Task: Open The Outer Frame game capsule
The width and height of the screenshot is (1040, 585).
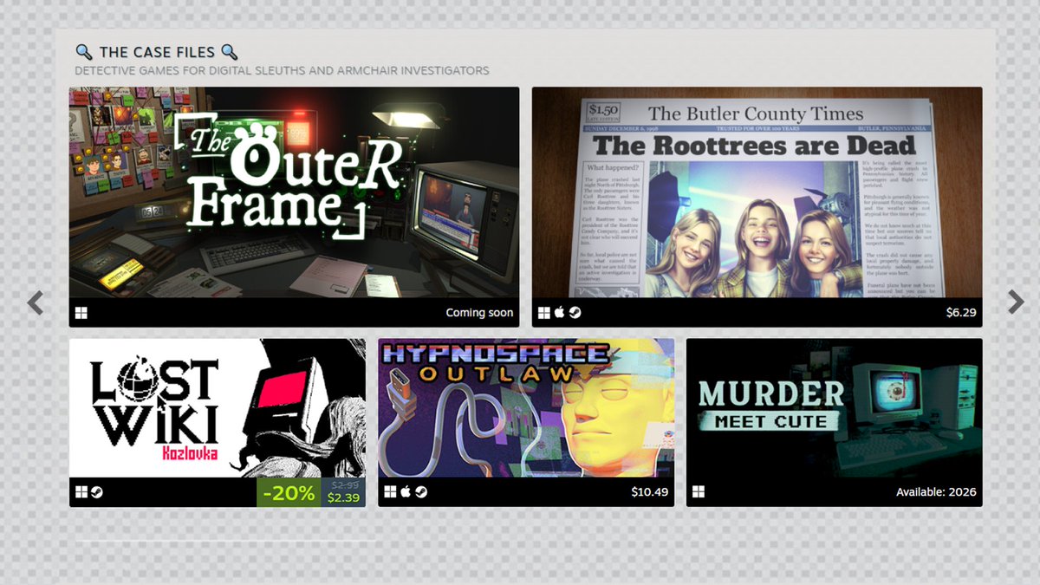Action: click(294, 206)
